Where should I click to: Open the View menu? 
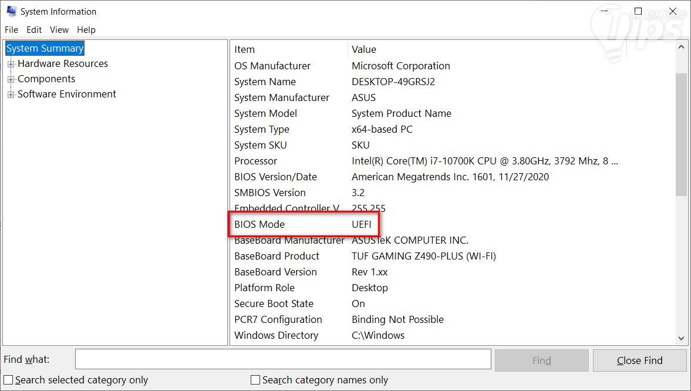pos(59,30)
